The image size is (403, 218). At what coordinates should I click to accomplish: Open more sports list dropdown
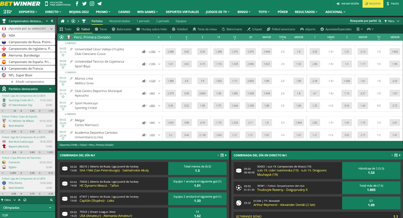[x=359, y=29]
